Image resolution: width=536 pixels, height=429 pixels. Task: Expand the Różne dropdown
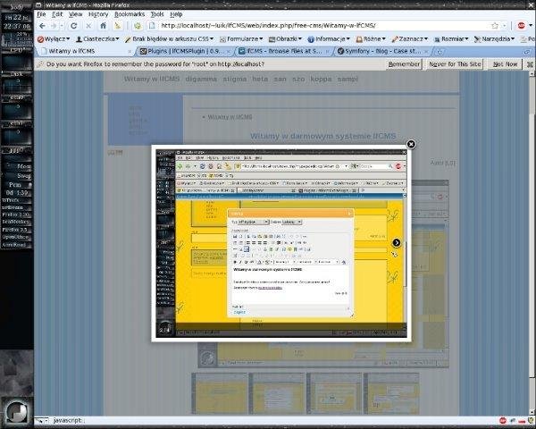coord(371,39)
